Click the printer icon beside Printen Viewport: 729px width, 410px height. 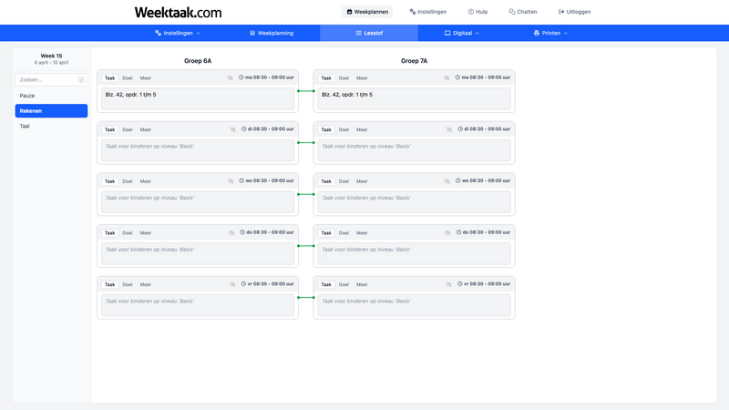point(537,33)
